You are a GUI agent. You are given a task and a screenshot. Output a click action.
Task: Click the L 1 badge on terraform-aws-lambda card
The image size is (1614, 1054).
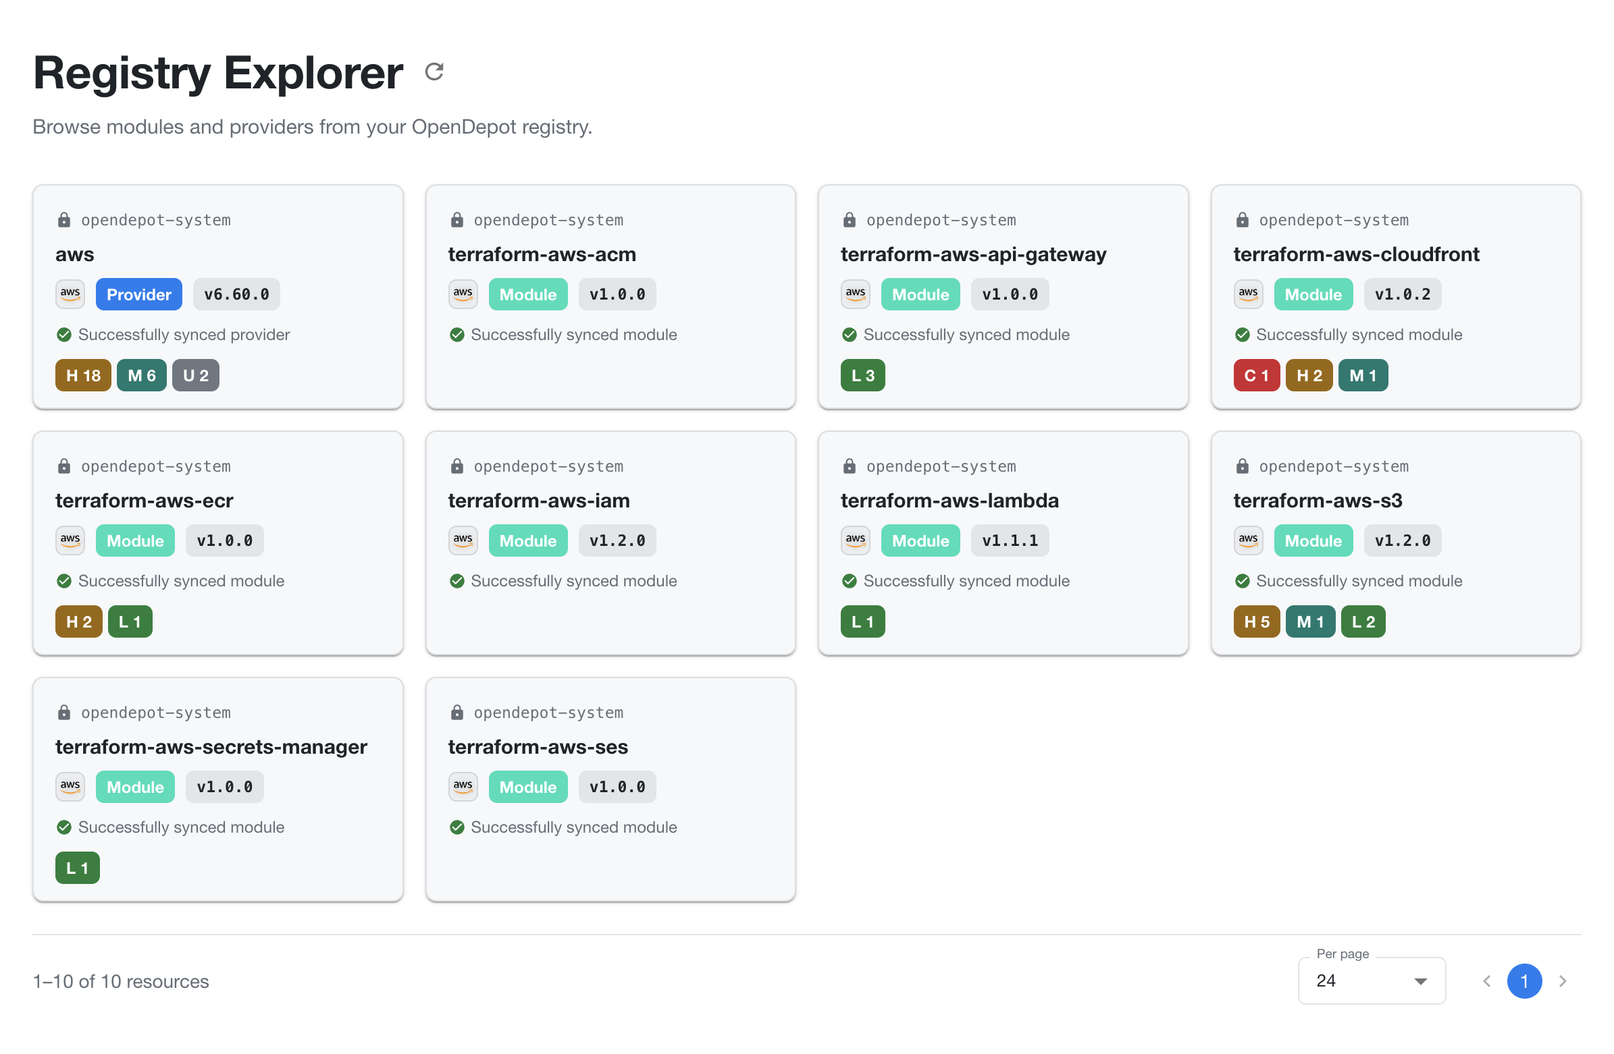pyautogui.click(x=862, y=621)
